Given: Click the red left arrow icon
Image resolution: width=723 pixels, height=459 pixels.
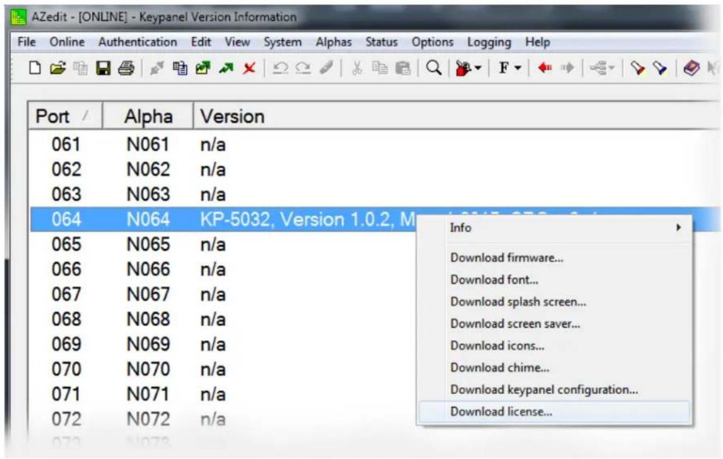Looking at the screenshot, I should 545,69.
